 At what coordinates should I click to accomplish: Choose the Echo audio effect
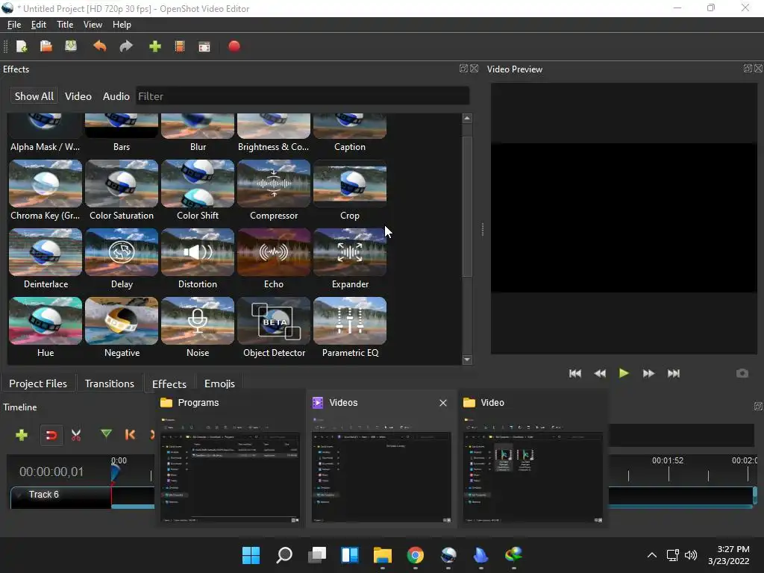tap(273, 259)
